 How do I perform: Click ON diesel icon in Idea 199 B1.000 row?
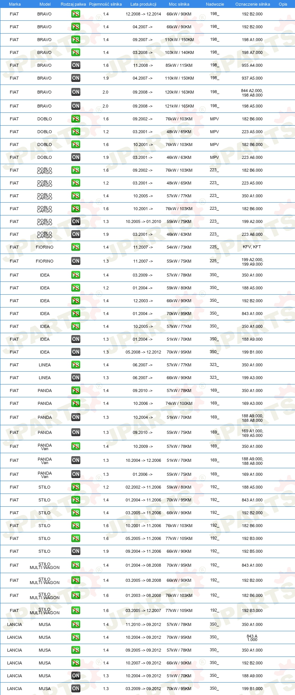(x=76, y=352)
